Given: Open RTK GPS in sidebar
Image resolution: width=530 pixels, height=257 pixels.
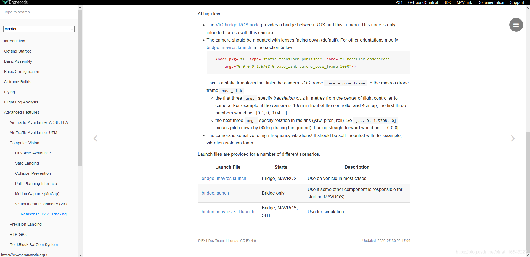Looking at the screenshot, I should pyautogui.click(x=18, y=234).
